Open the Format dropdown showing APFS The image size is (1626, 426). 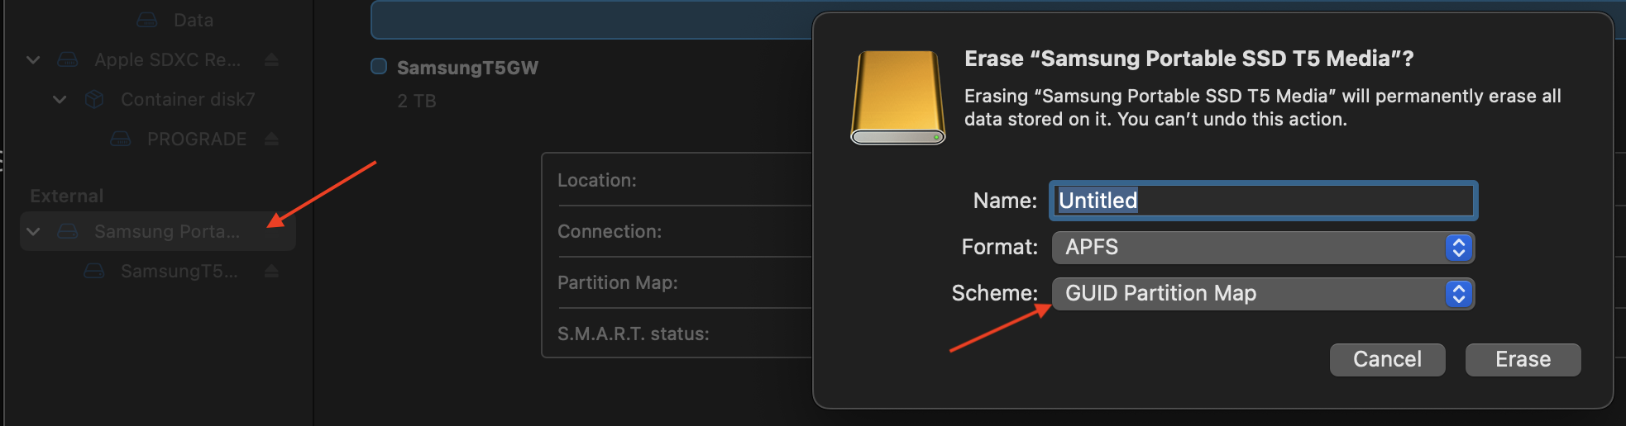(x=1262, y=248)
